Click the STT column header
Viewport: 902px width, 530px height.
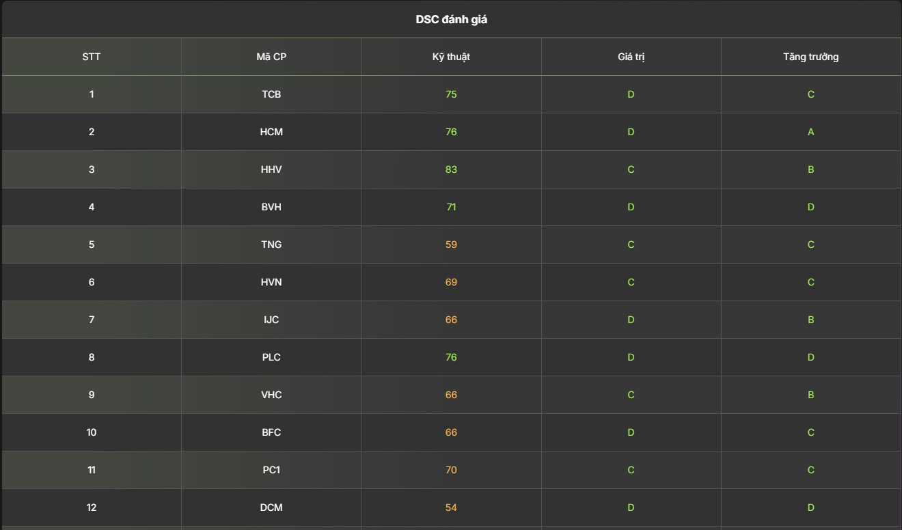[x=92, y=57]
